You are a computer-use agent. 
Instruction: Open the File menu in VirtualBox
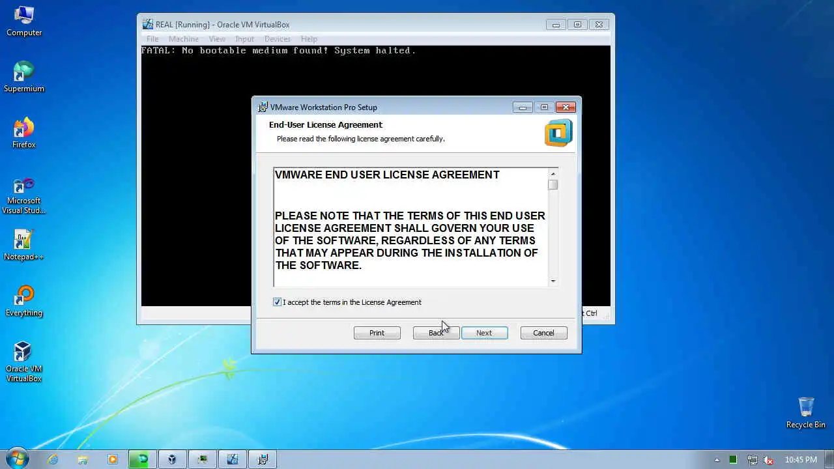tap(152, 39)
